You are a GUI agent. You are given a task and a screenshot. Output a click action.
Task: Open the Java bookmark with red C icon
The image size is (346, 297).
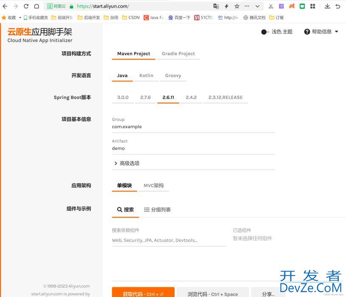point(154,18)
